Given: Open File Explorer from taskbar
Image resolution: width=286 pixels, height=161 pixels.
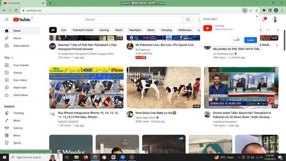Looking at the screenshot, I should click(x=76, y=157).
